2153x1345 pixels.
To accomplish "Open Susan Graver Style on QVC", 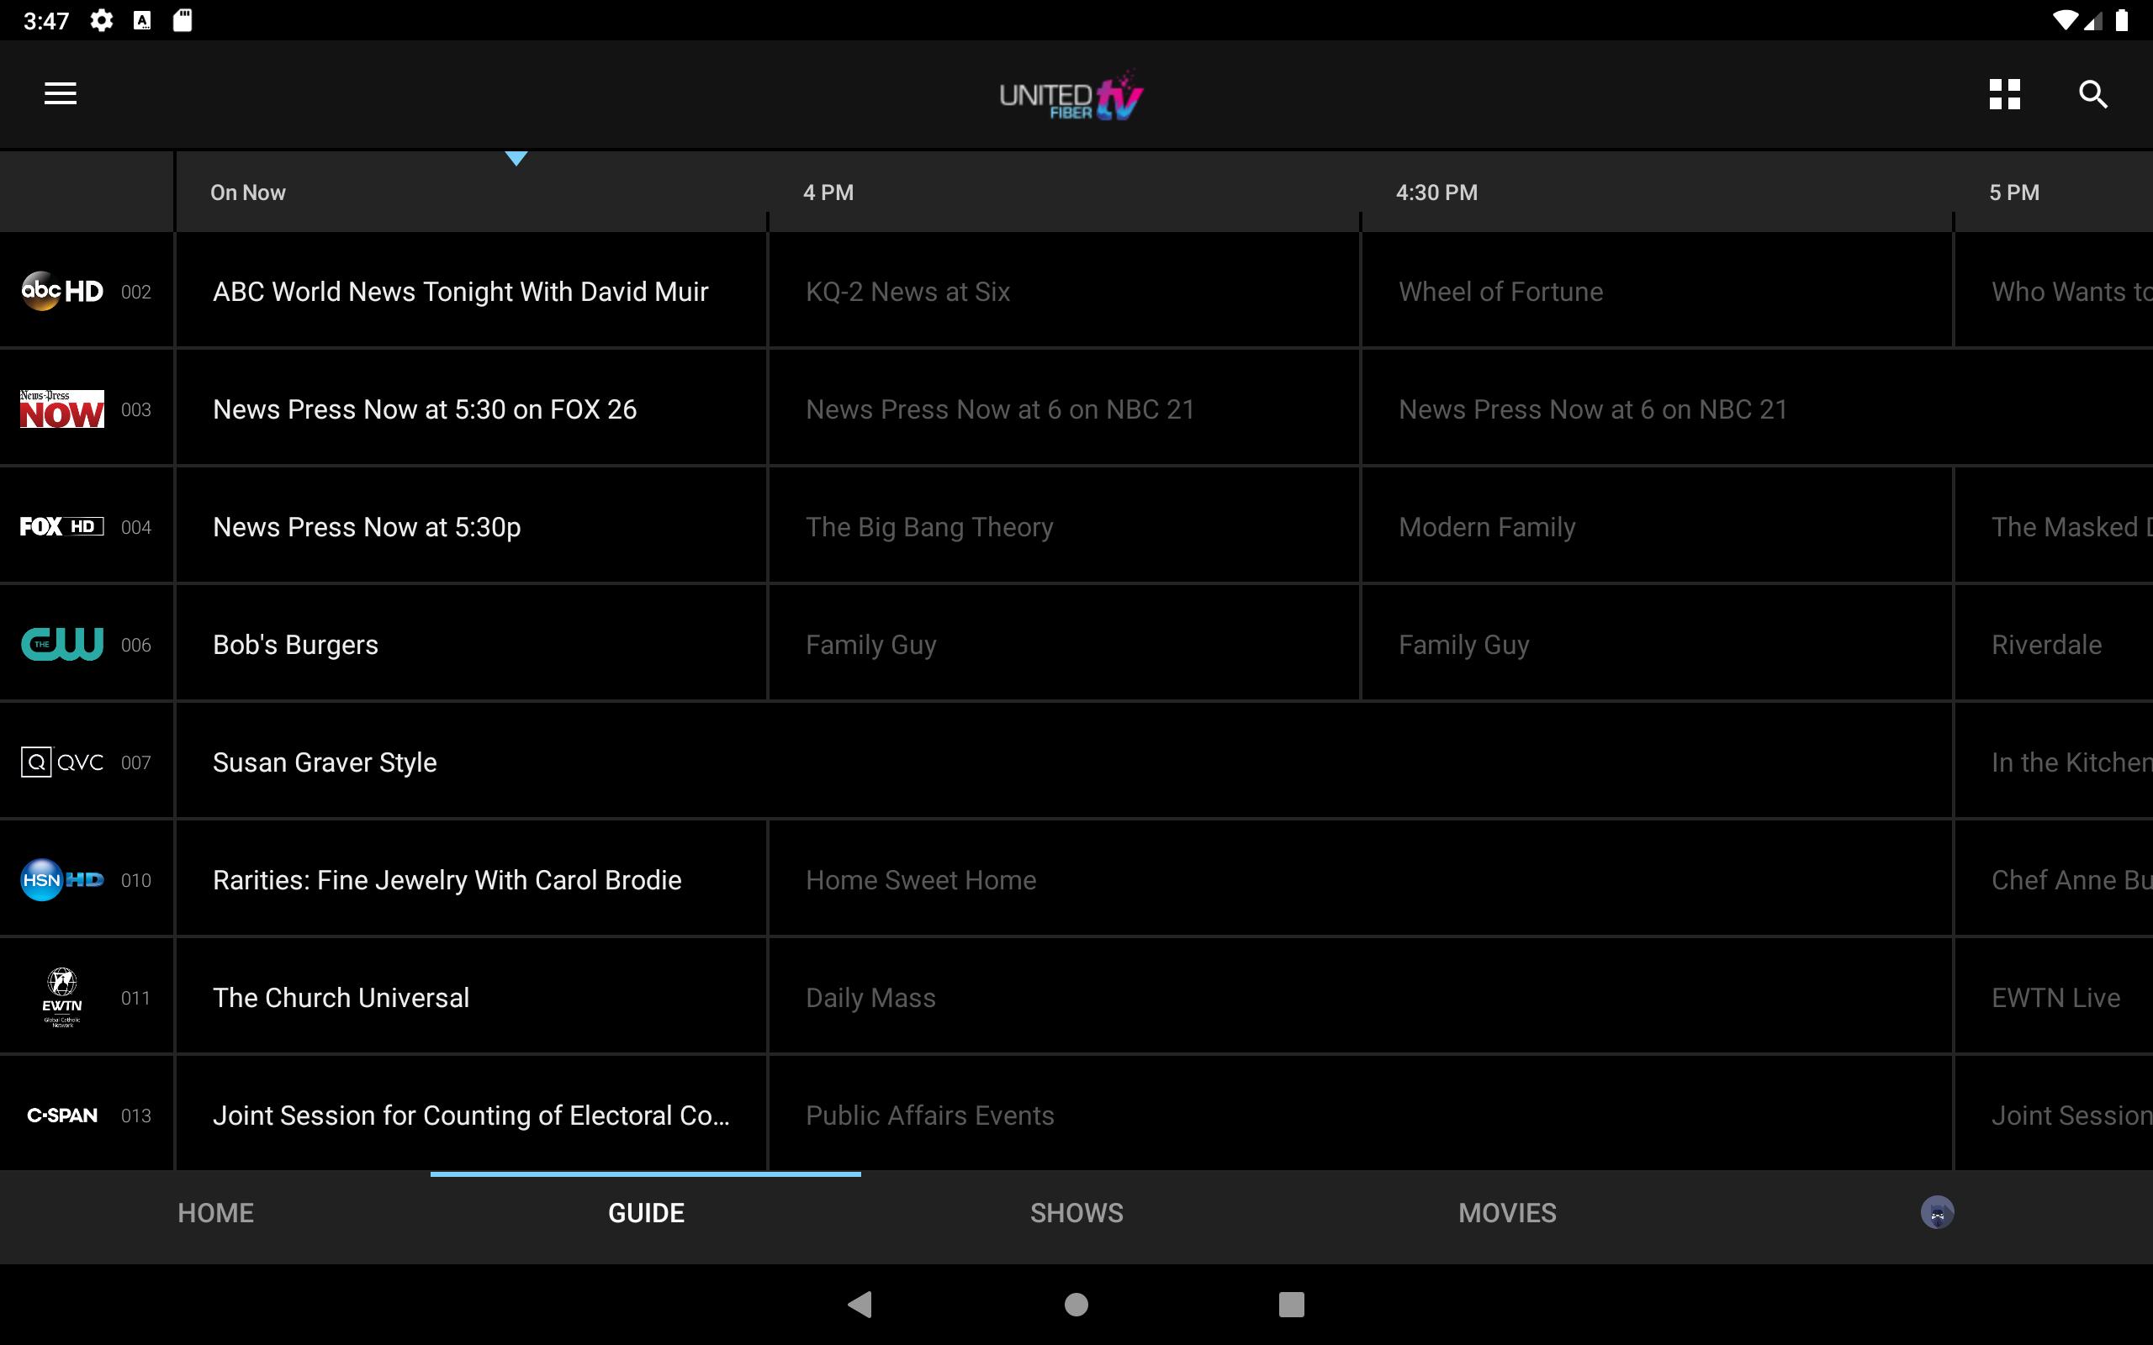I will coord(1064,762).
